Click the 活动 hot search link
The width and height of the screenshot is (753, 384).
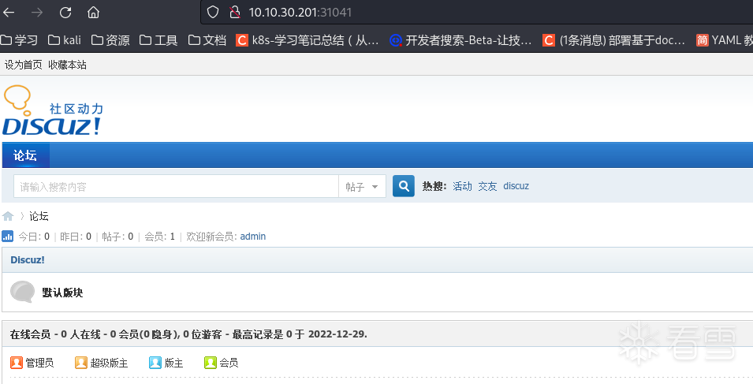point(463,186)
